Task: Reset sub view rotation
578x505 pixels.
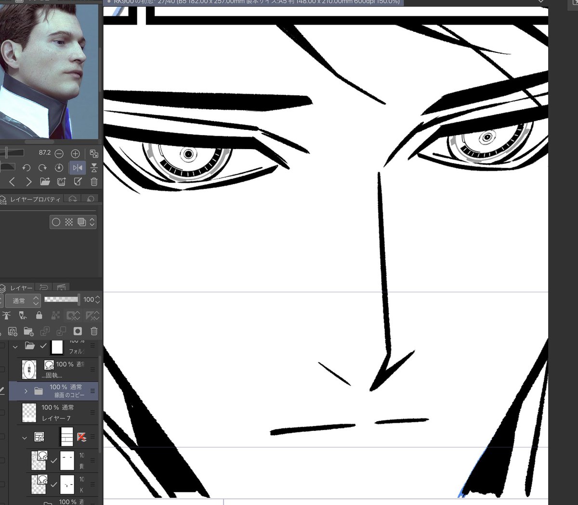Action: click(59, 167)
